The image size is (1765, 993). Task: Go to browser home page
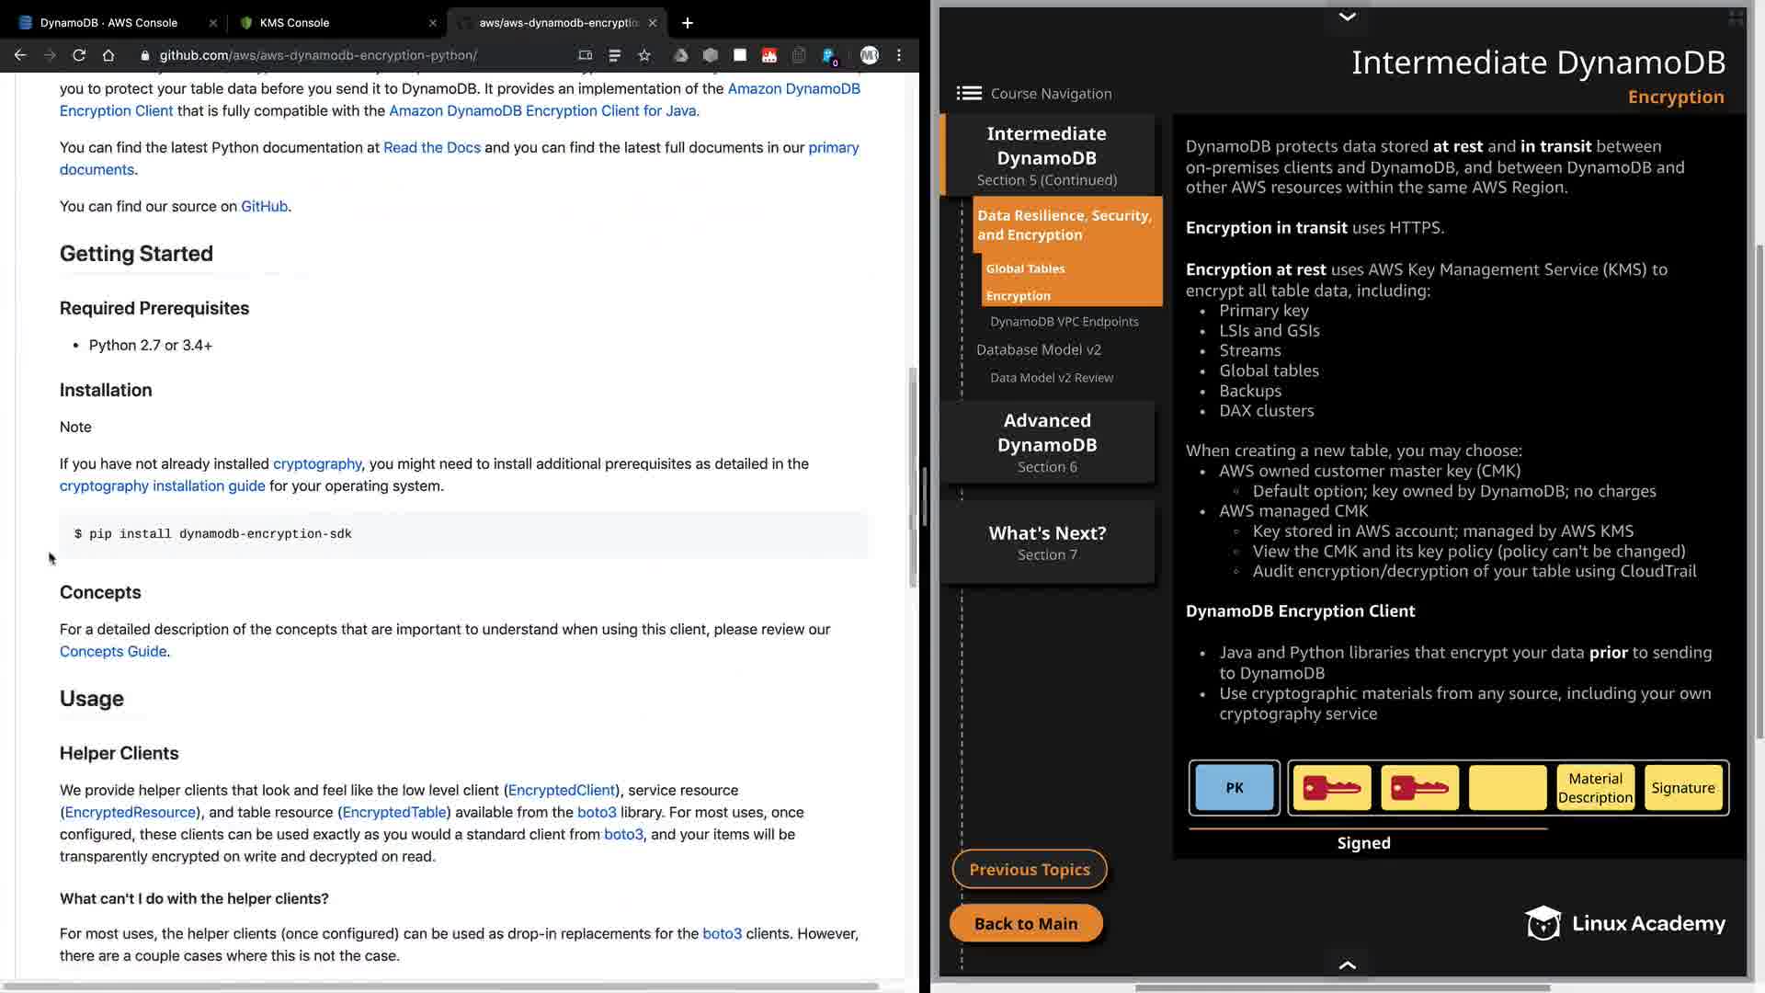pyautogui.click(x=108, y=55)
